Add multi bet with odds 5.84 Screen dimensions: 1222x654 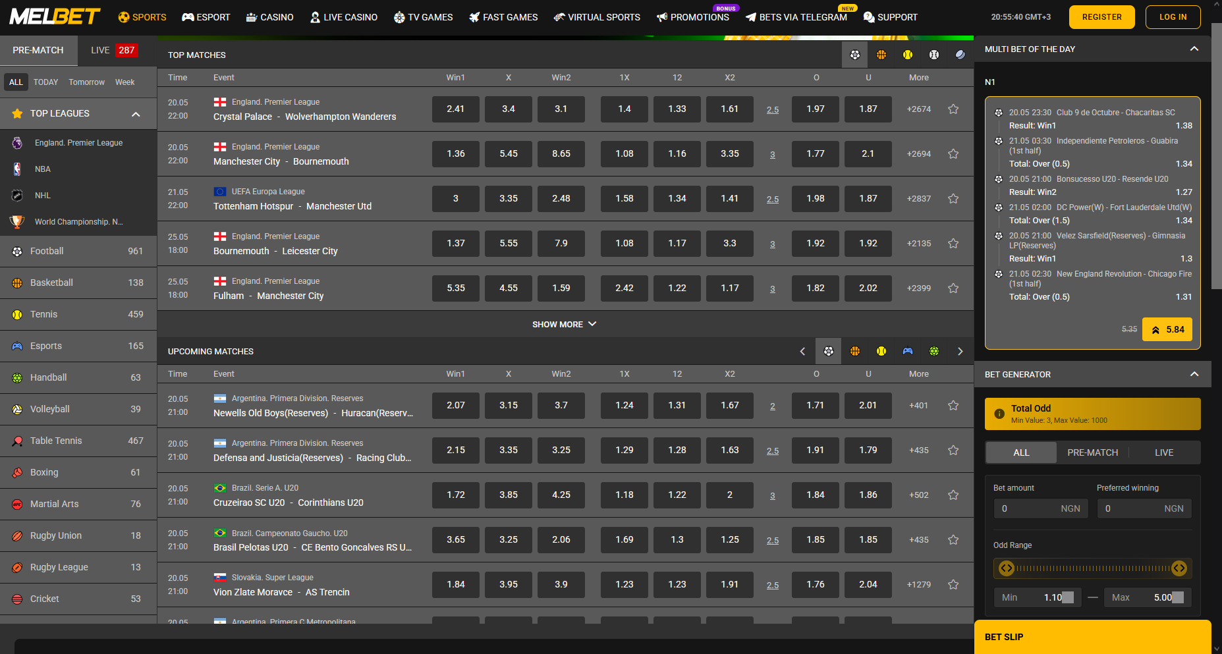pos(1167,329)
